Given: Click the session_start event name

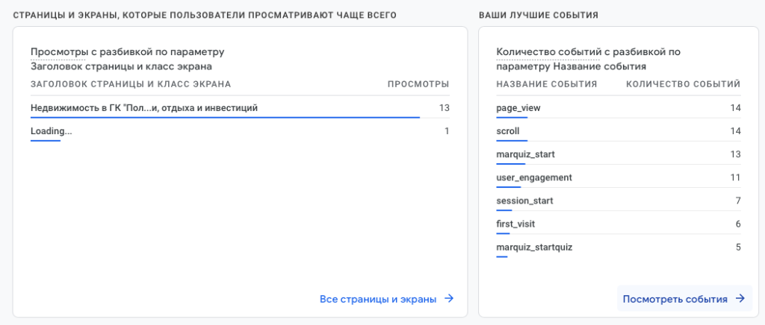Looking at the screenshot, I should point(524,201).
